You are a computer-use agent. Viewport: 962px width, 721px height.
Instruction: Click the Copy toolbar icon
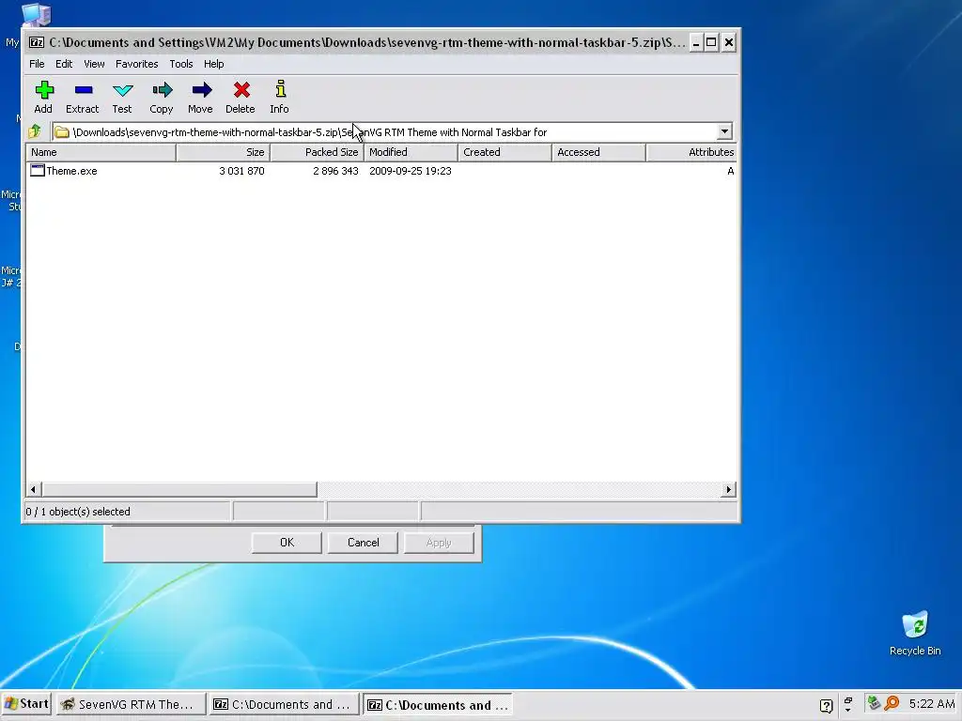[x=162, y=90]
